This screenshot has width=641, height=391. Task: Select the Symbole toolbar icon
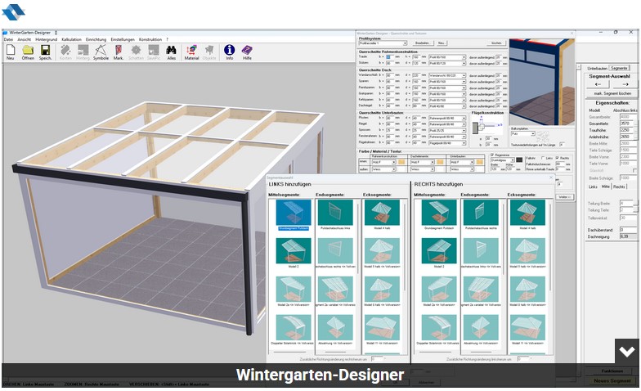[x=101, y=52]
